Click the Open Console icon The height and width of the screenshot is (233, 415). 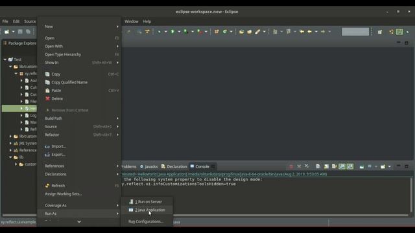[x=383, y=166]
